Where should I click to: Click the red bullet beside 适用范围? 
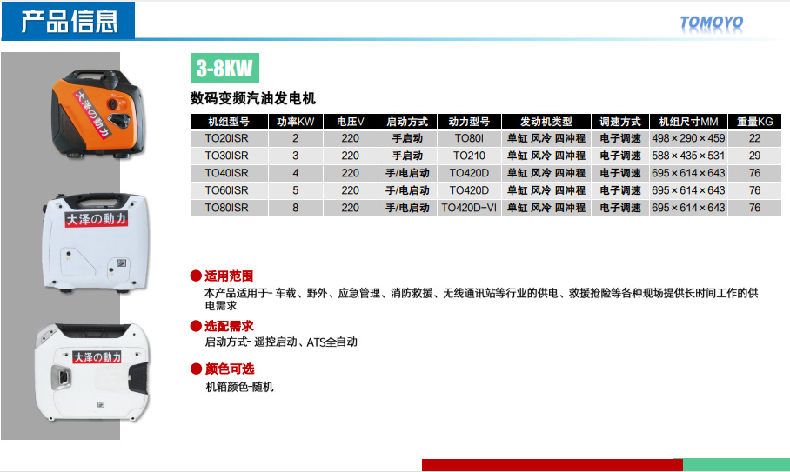pyautogui.click(x=196, y=276)
